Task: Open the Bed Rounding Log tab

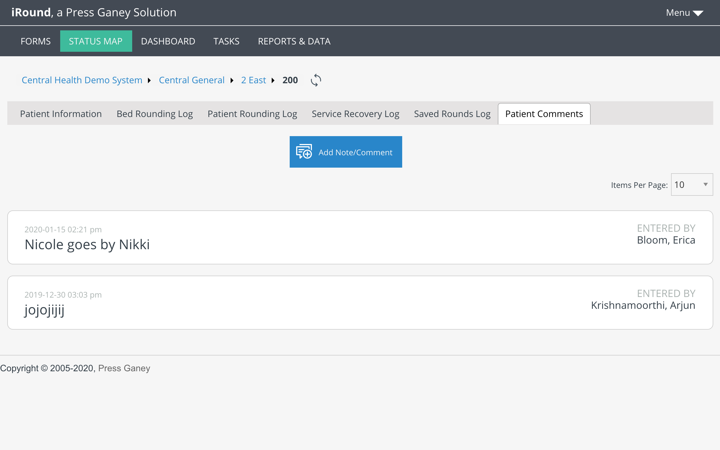Action: [x=155, y=114]
